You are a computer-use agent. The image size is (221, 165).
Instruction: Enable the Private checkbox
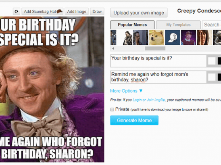[112, 109]
